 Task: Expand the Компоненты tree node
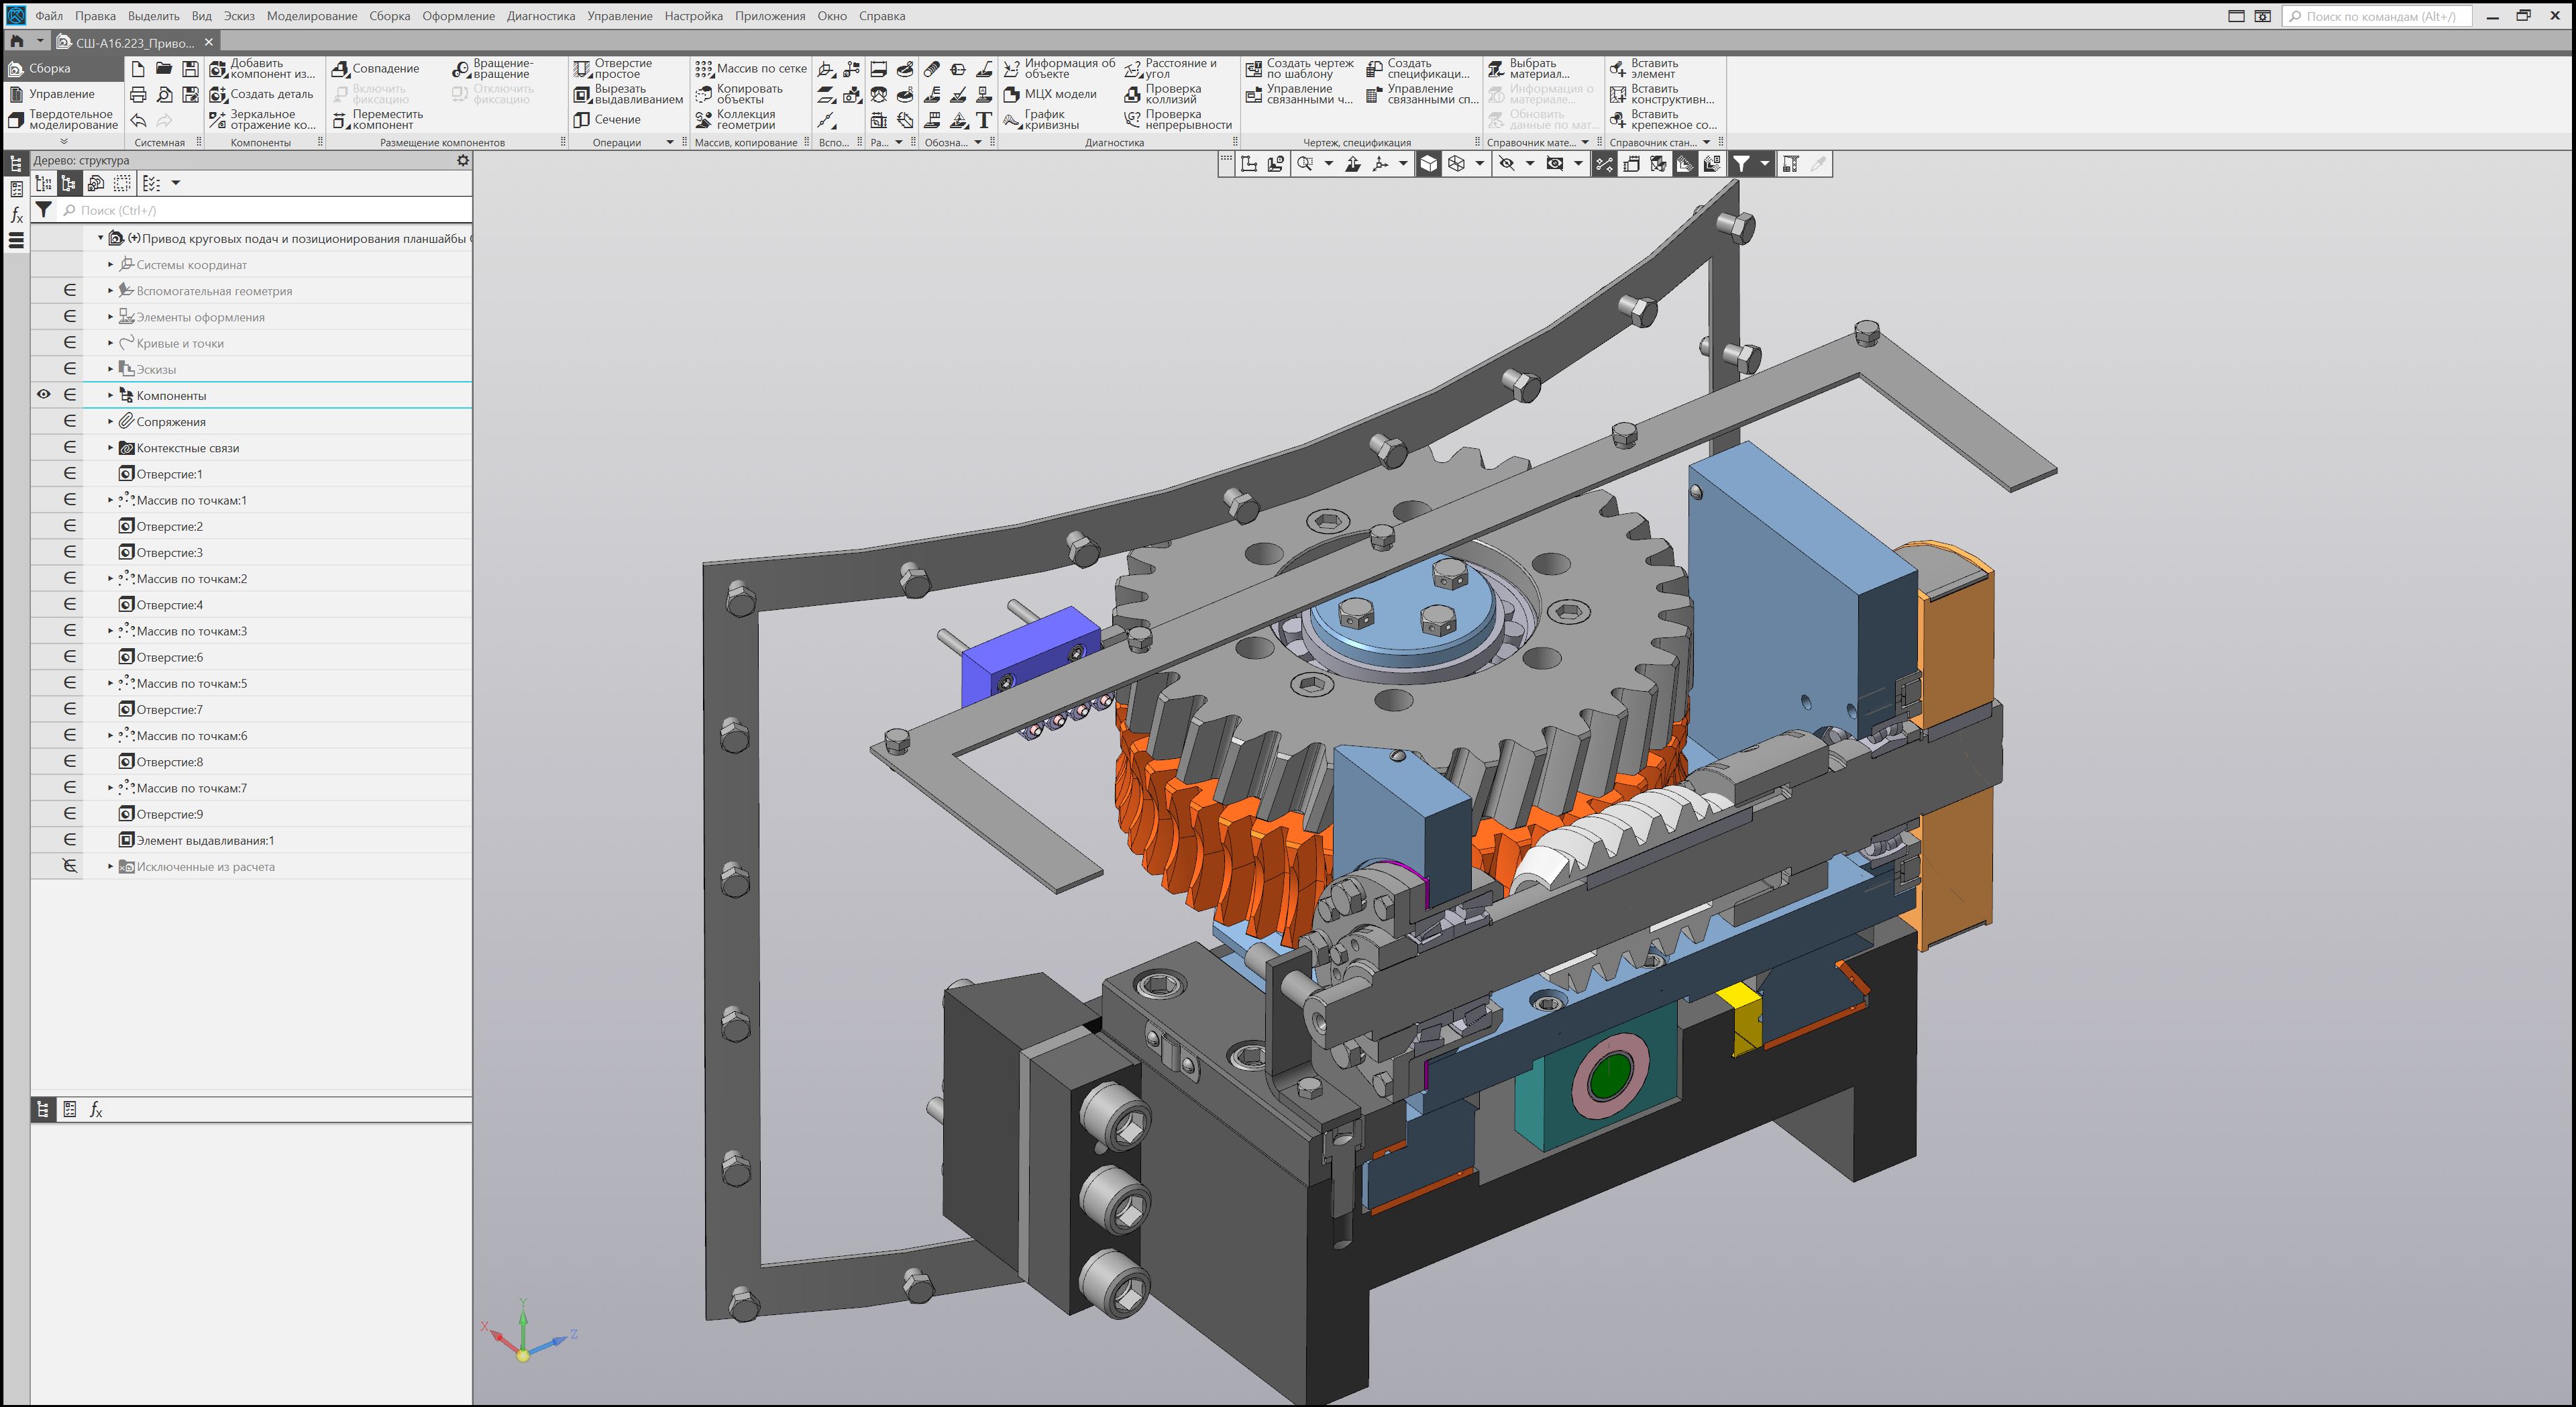(x=111, y=395)
